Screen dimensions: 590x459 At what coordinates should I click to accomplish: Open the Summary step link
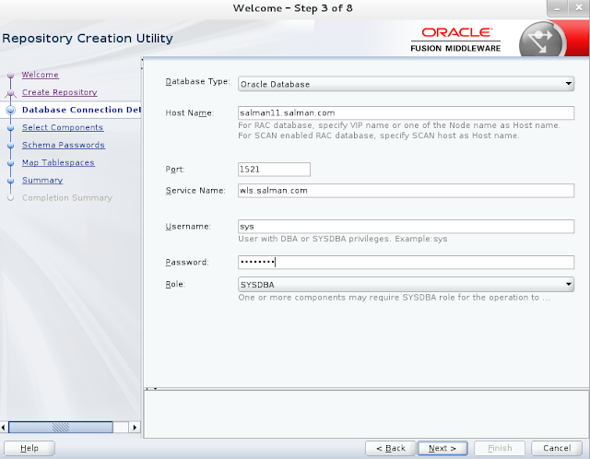[x=42, y=181]
